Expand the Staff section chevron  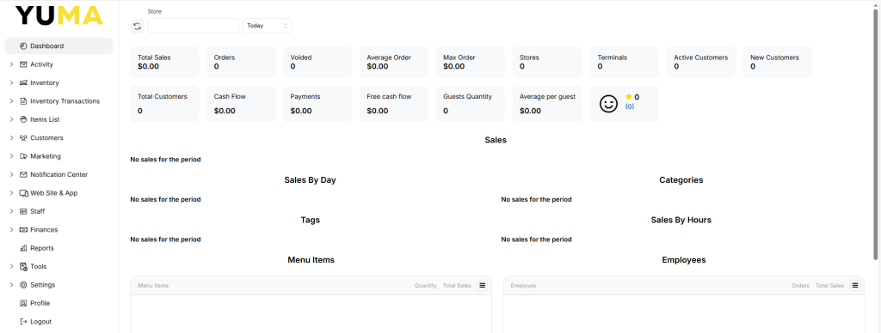12,211
